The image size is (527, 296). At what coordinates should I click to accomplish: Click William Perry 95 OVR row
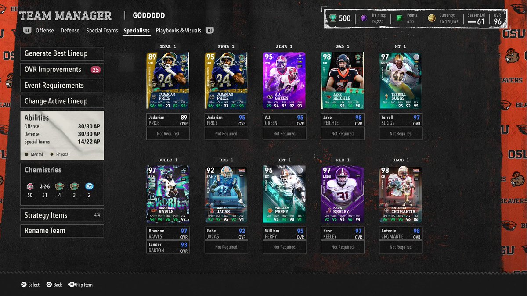[x=284, y=233]
